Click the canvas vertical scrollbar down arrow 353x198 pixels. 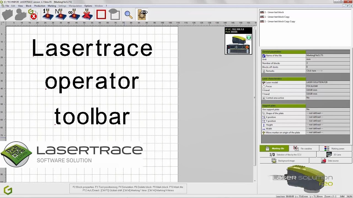pos(255,181)
